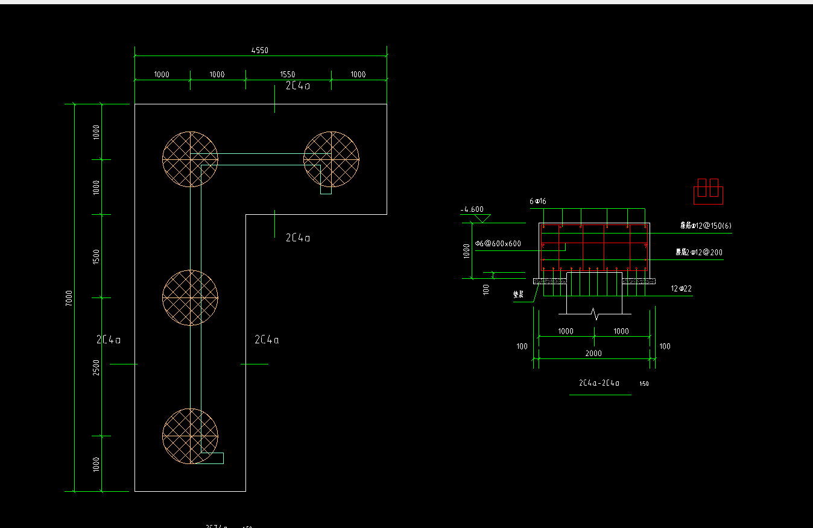Select the 7000 overall height dimension text

(69, 297)
